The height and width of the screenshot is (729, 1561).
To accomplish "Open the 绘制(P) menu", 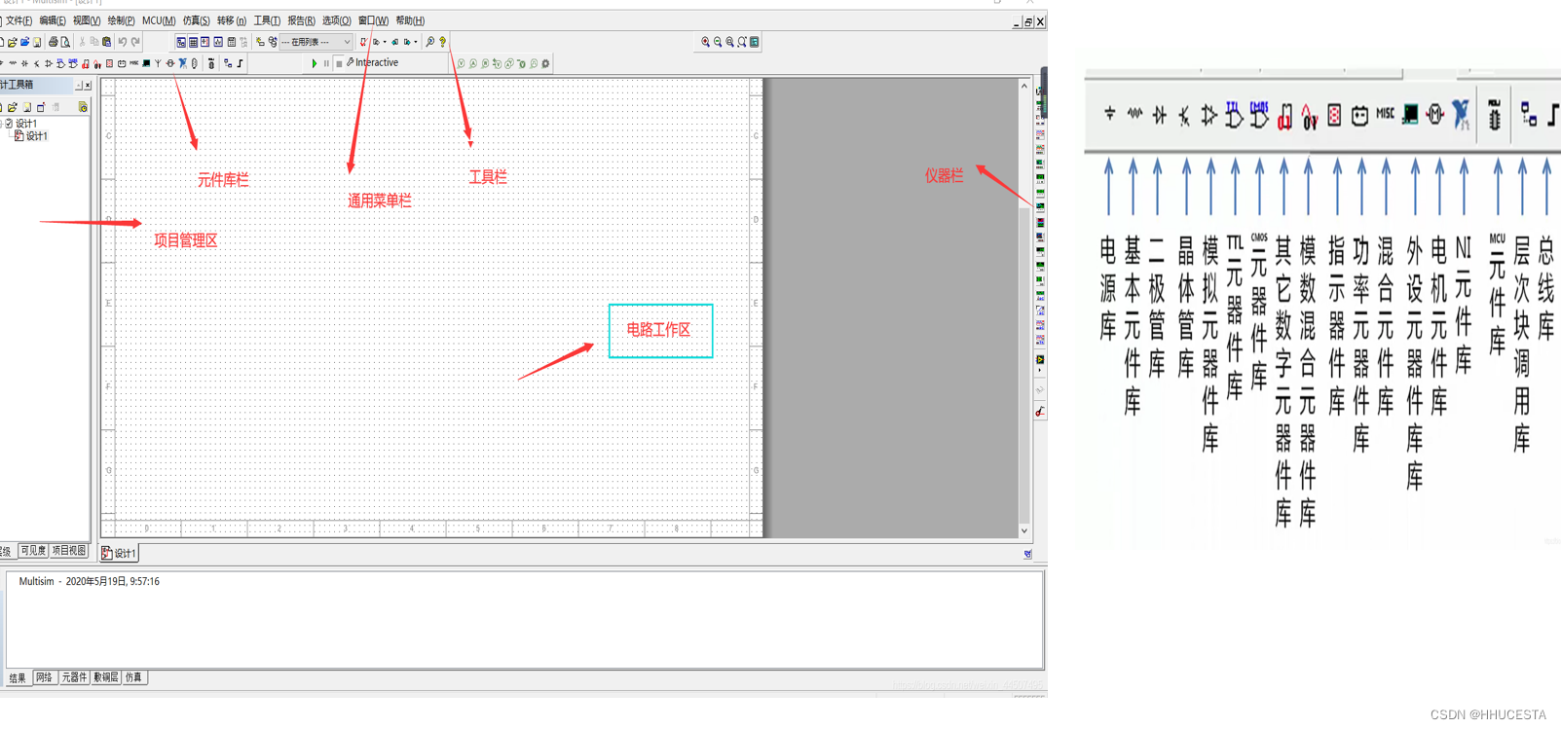I will coord(121,20).
